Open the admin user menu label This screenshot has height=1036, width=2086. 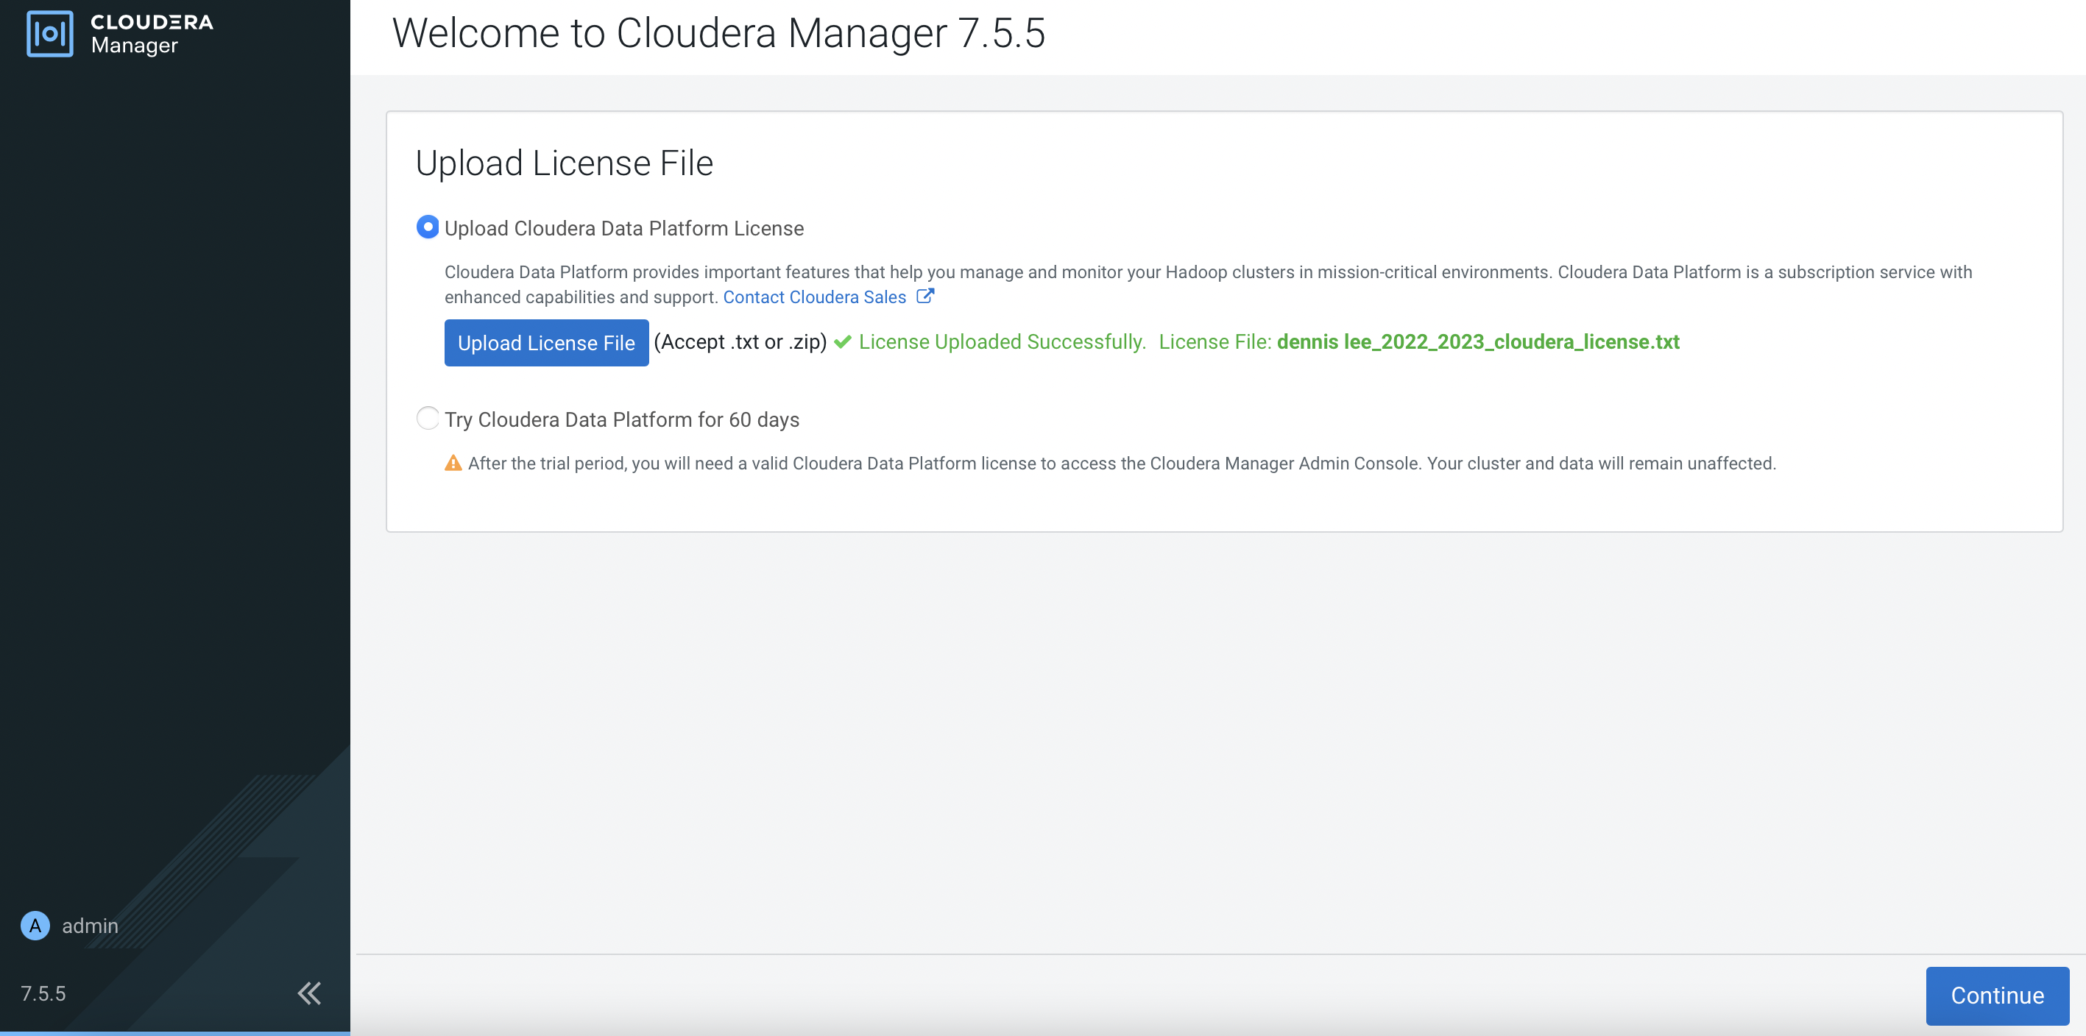(x=90, y=926)
